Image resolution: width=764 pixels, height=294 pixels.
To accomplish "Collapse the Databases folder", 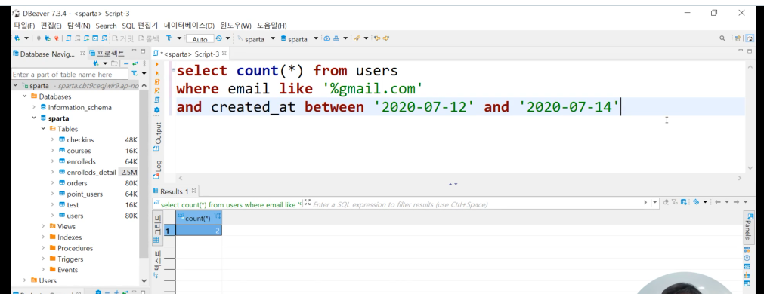I will (x=25, y=96).
